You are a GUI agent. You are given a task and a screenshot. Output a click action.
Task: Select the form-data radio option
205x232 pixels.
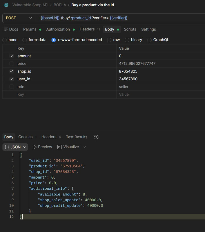click(25, 40)
